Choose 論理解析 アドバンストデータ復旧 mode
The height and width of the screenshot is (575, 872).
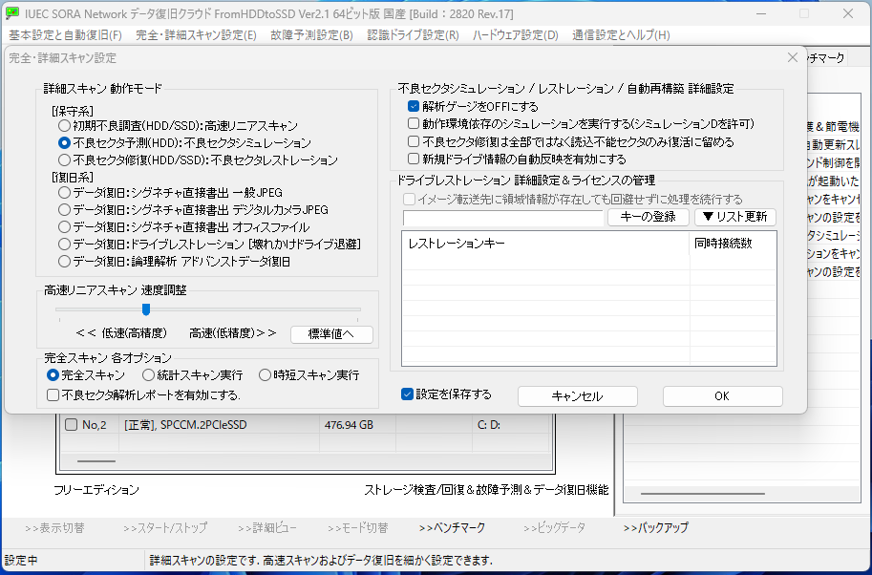pos(64,261)
